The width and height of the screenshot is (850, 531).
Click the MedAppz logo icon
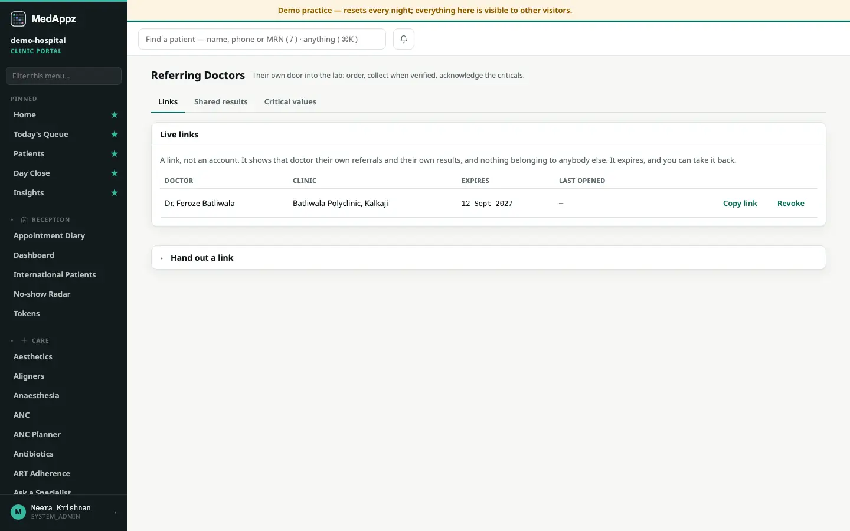[18, 19]
